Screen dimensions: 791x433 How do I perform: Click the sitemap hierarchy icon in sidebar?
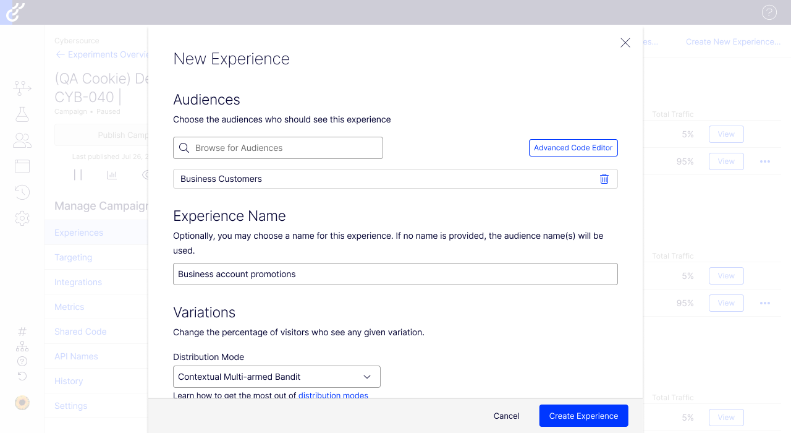pyautogui.click(x=22, y=346)
